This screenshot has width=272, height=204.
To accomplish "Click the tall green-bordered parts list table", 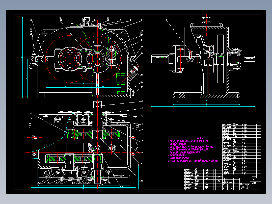I will coord(241,149).
